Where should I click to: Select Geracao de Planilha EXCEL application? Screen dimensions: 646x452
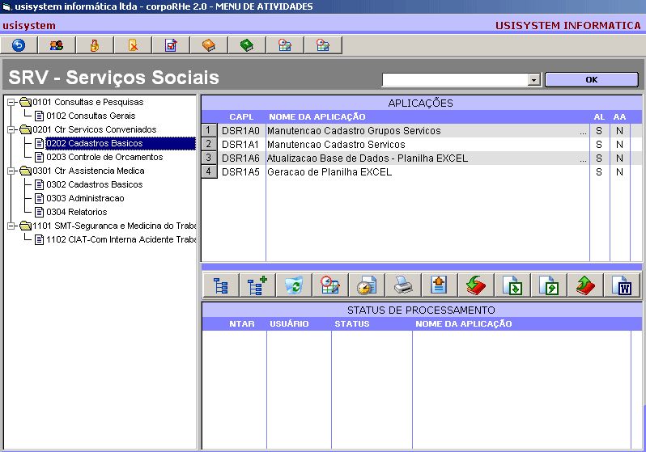tap(329, 172)
